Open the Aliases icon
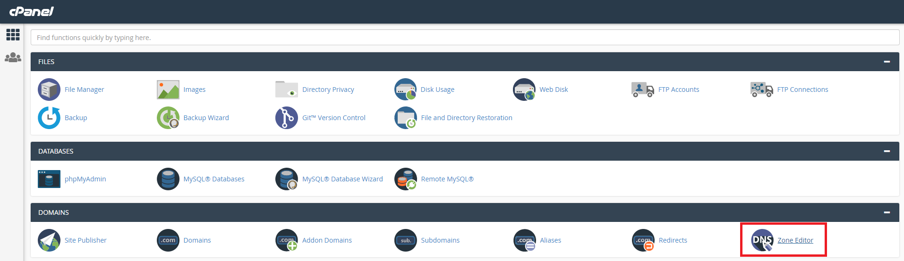Screen dimensions: 904x261 524,240
